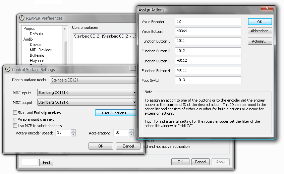Enable Use MCP to select channels
Image resolution: width=284 pixels, height=174 pixels.
[x=15, y=125]
